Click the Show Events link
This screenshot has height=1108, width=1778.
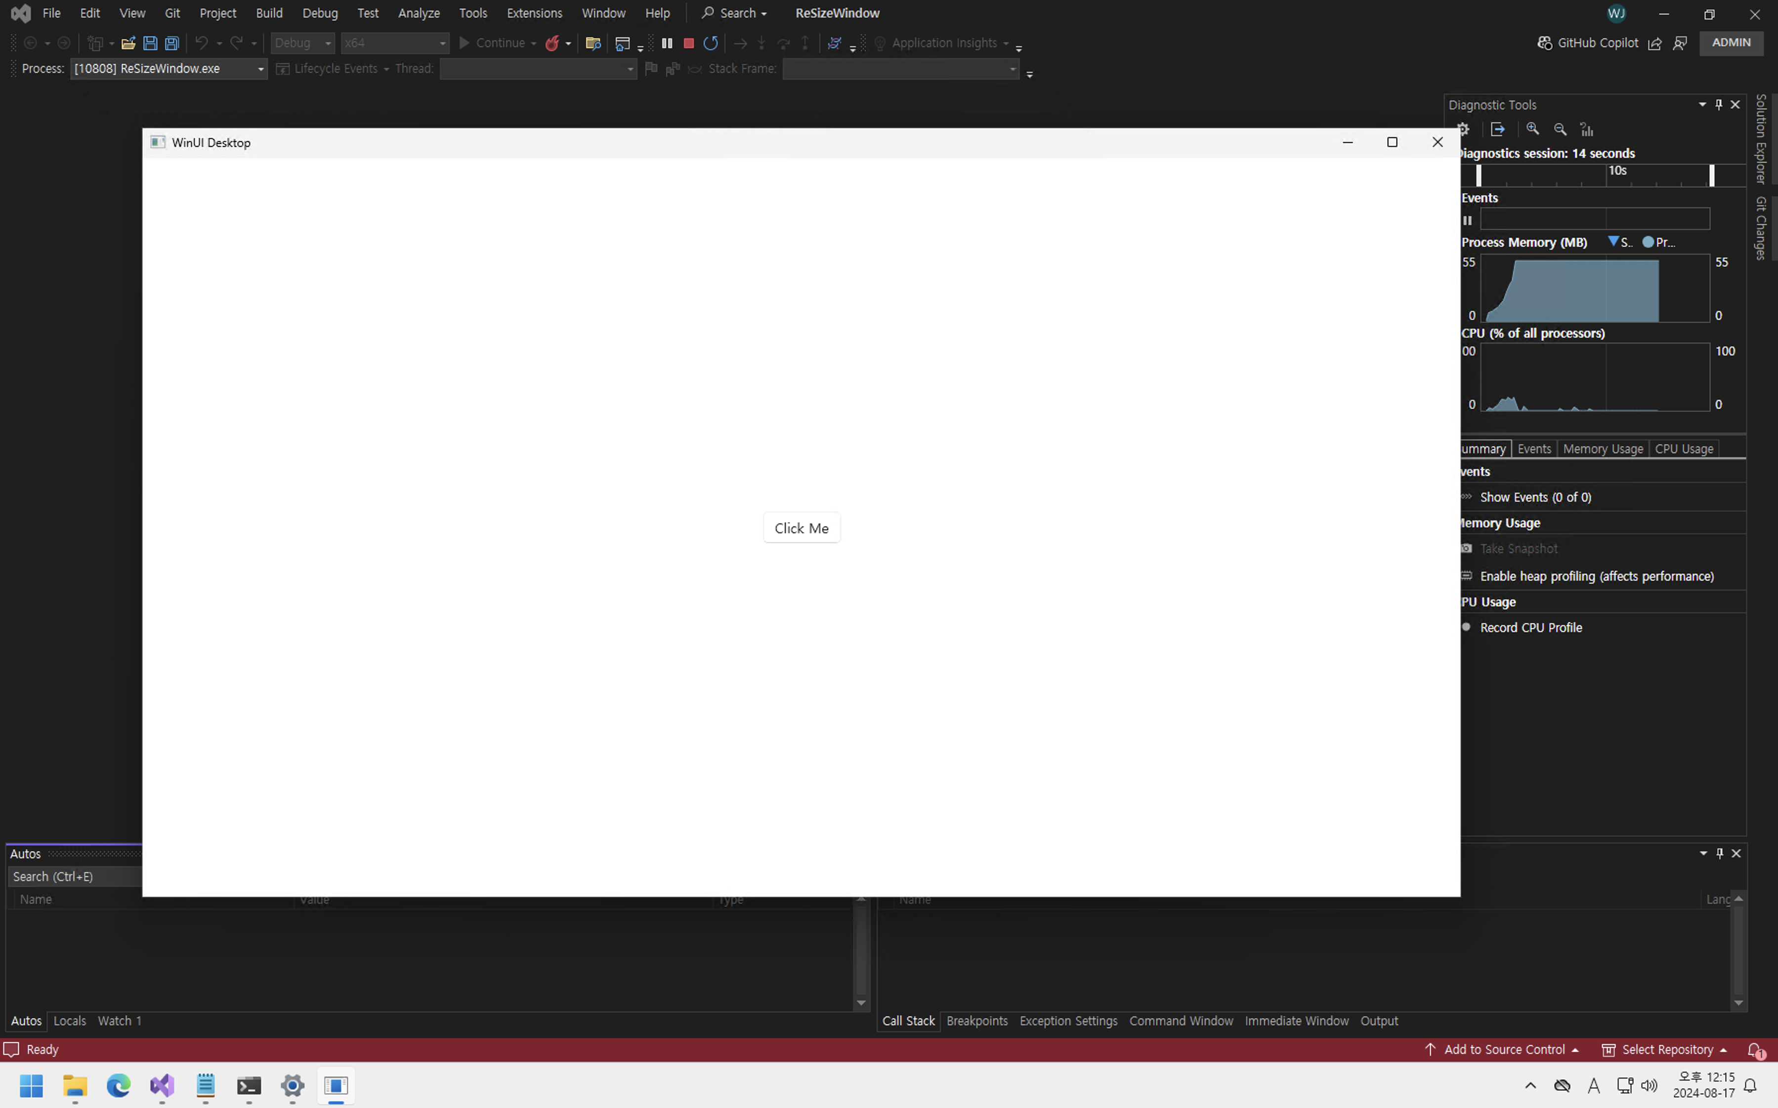coord(1535,497)
